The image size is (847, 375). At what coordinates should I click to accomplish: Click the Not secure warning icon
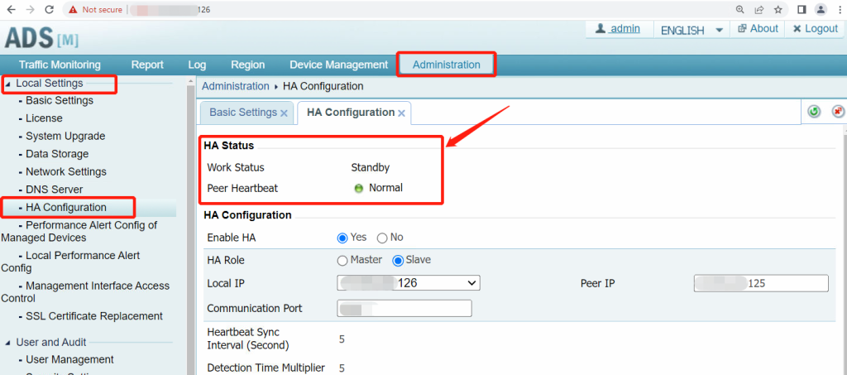click(73, 10)
